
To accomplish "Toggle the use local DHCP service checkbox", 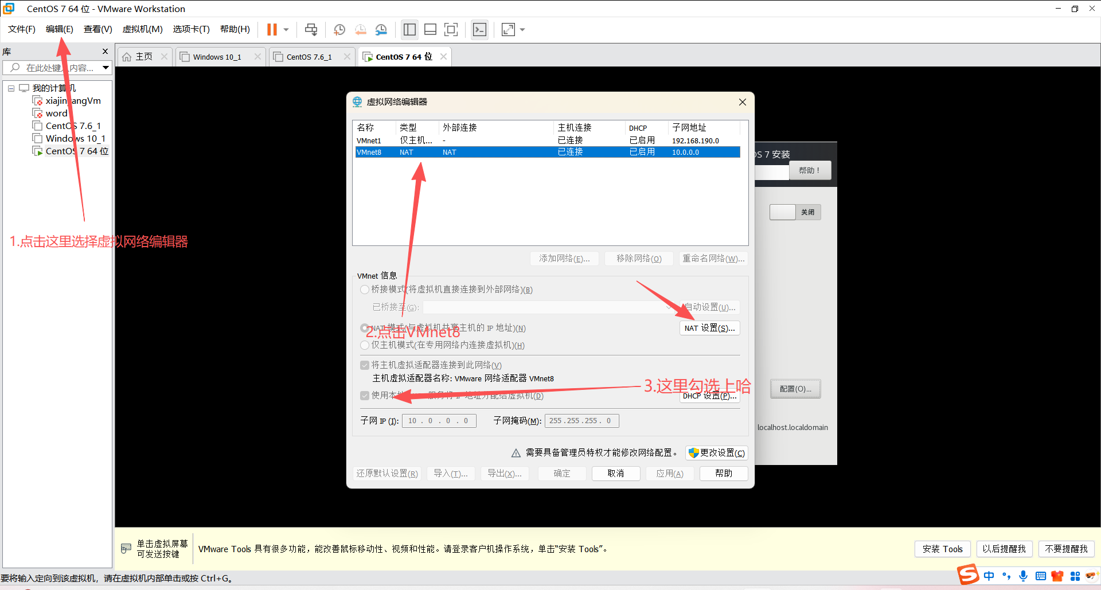I will click(x=365, y=396).
